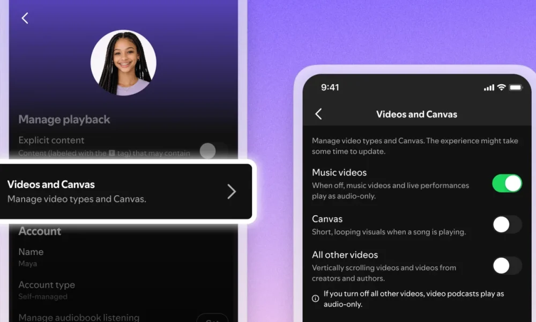Image resolution: width=536 pixels, height=322 pixels.
Task: Tap the chevron on Videos and Canvas row
Action: 232,192
